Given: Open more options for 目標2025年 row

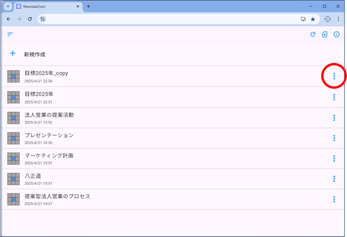Looking at the screenshot, I should point(334,97).
